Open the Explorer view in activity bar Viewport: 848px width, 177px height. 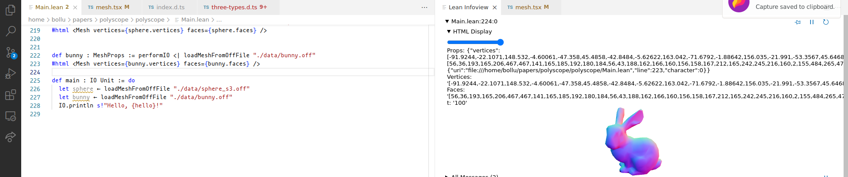(x=11, y=10)
